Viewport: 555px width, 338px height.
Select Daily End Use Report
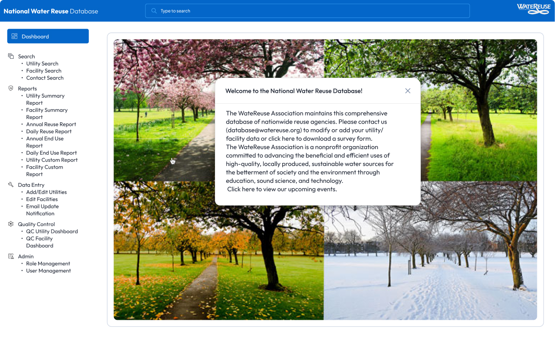tap(51, 153)
